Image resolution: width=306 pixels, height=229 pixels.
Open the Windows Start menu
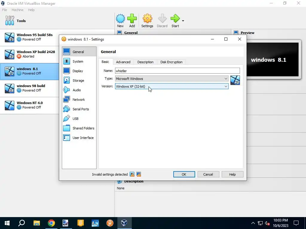coord(7,223)
